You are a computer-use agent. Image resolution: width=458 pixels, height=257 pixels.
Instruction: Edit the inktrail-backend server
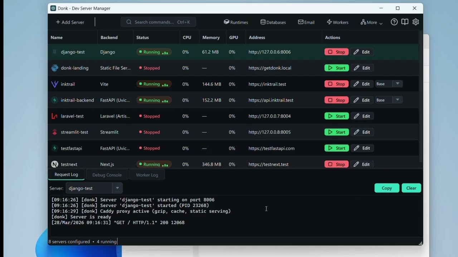click(x=362, y=100)
